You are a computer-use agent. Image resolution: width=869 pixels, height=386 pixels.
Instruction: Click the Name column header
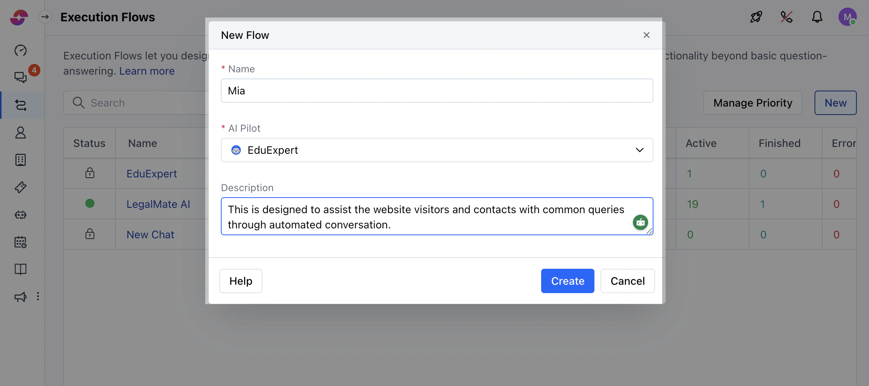[142, 143]
